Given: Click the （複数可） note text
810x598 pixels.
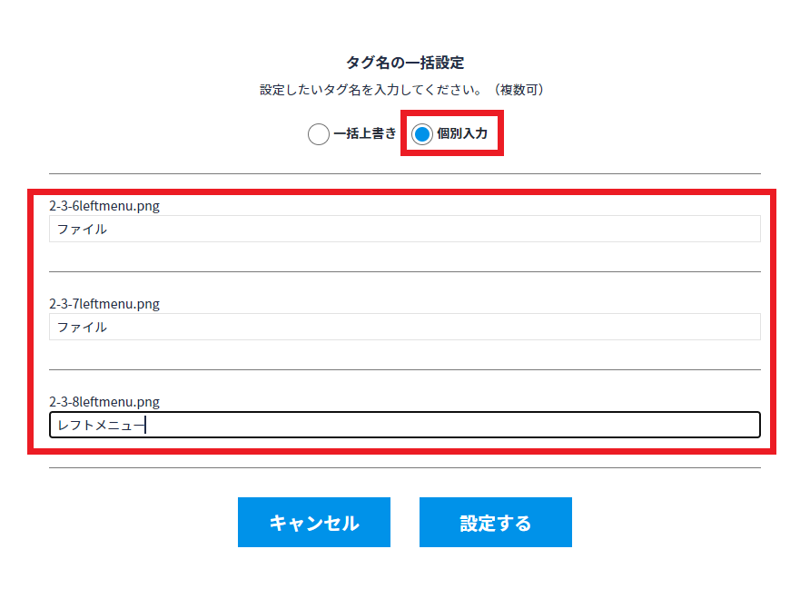Looking at the screenshot, I should 518,90.
